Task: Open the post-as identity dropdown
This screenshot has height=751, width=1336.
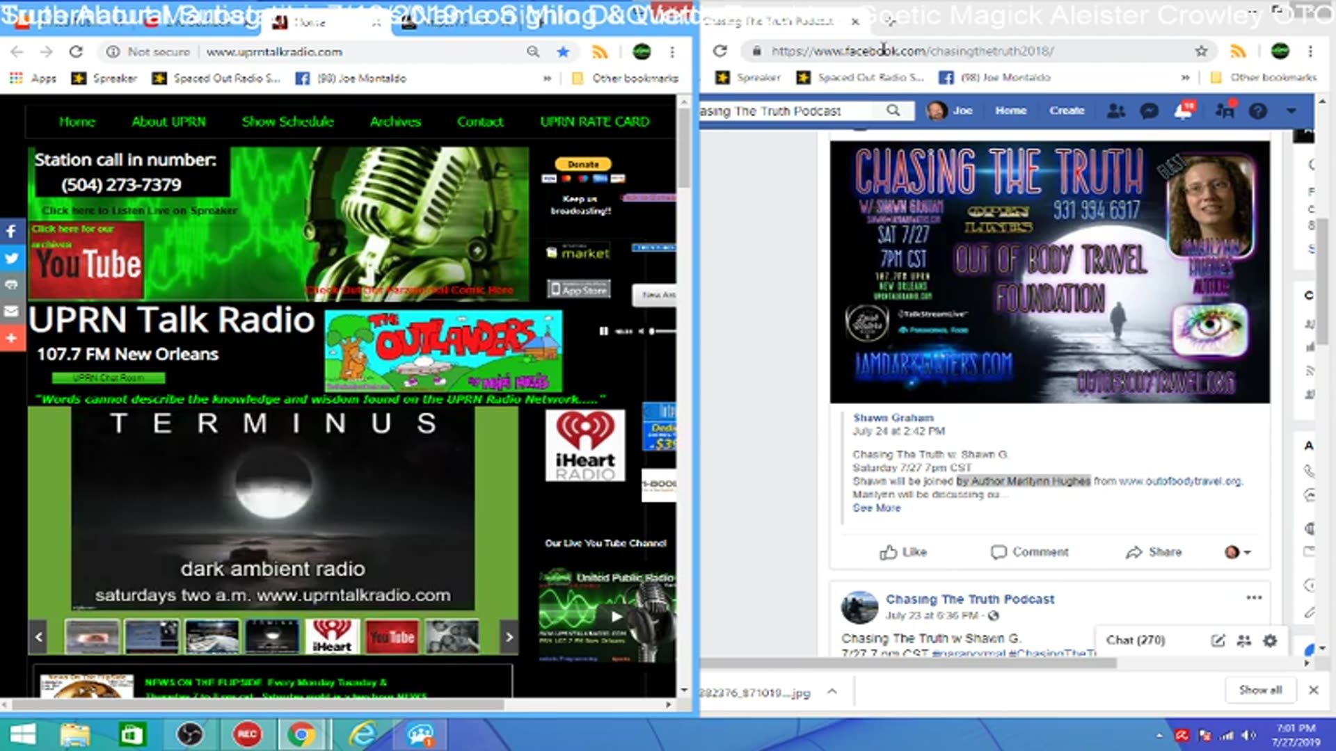Action: tap(1238, 552)
